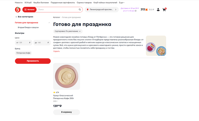This screenshot has height=121, width=199.
Task: Toggle the Пятерочка Кафе brand filter
Action: [x=23, y=53]
